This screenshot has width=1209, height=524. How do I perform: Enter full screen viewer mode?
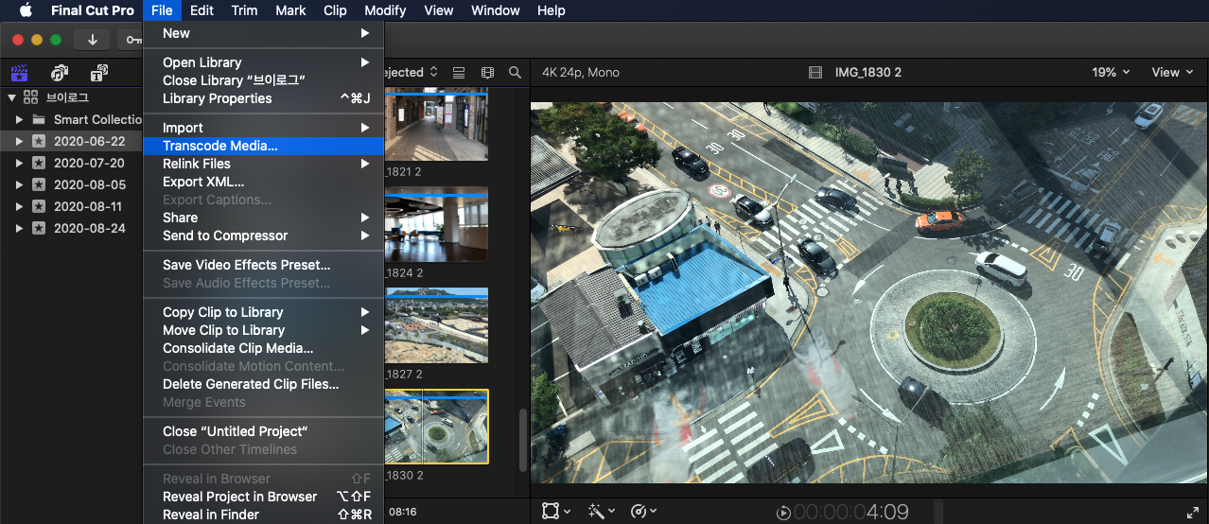point(1192,512)
